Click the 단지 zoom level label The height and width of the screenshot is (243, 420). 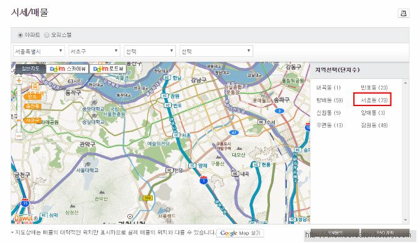point(32,96)
